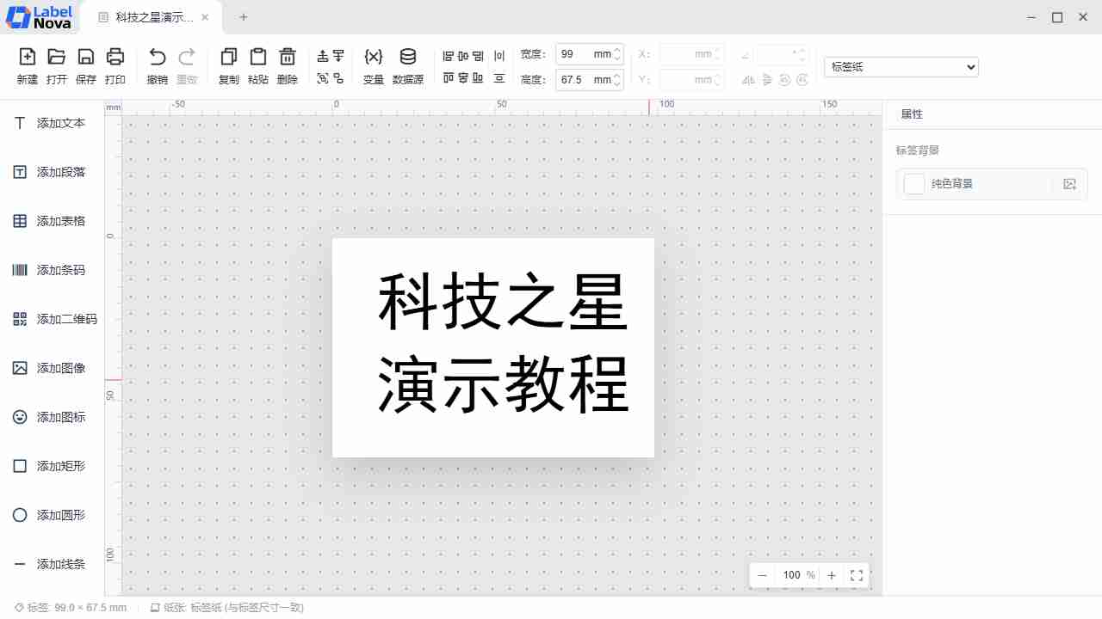
Task: Open the 变量 variables tool
Action: point(374,58)
